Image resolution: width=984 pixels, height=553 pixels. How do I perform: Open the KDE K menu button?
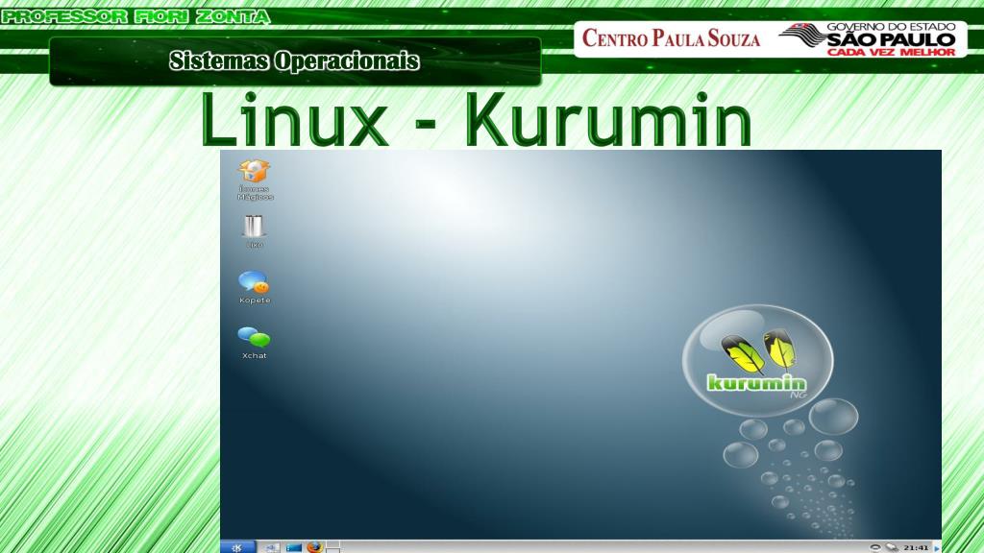click(x=237, y=547)
